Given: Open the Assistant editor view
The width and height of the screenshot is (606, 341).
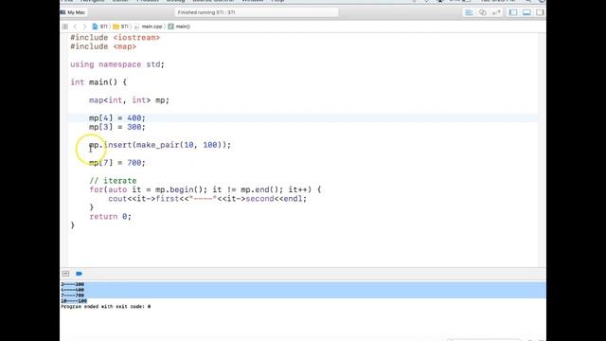Looking at the screenshot, I should pos(483,12).
